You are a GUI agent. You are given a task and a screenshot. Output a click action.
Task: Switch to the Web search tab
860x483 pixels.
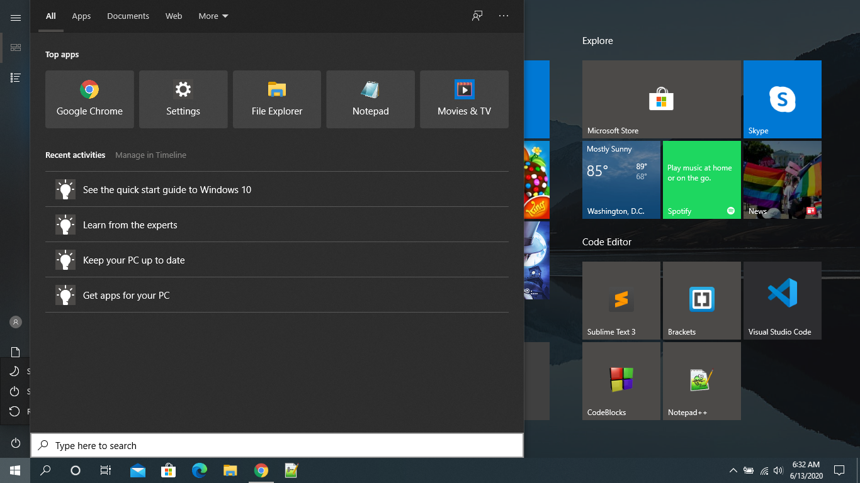pyautogui.click(x=174, y=16)
